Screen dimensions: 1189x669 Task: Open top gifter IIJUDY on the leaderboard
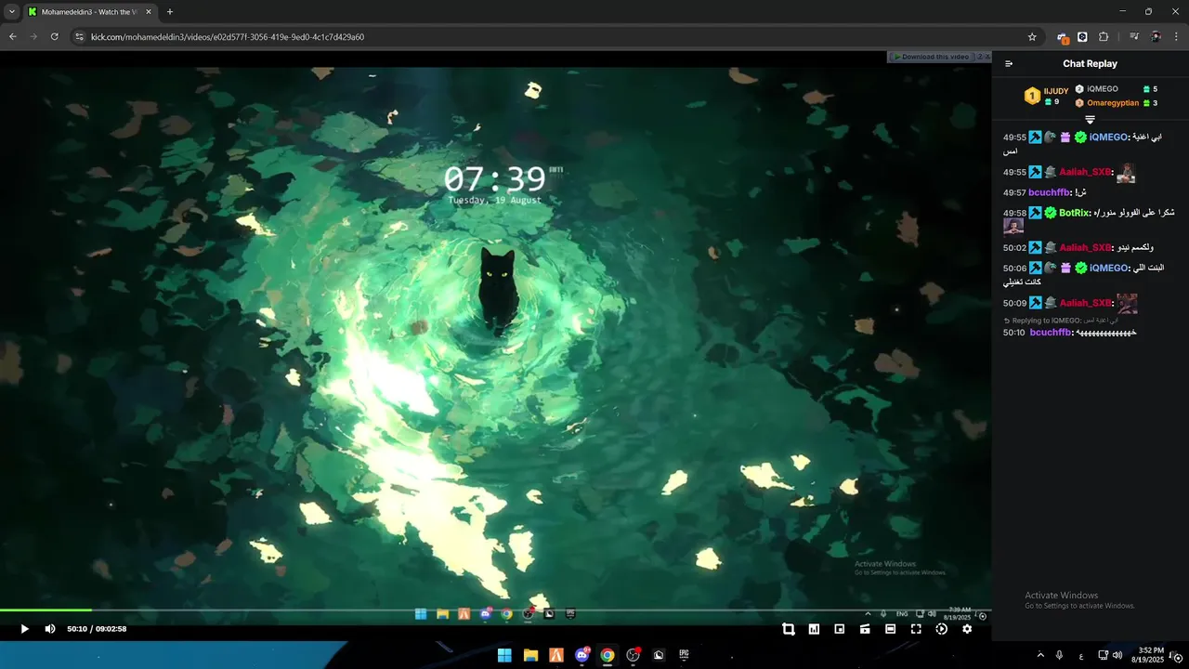1047,96
